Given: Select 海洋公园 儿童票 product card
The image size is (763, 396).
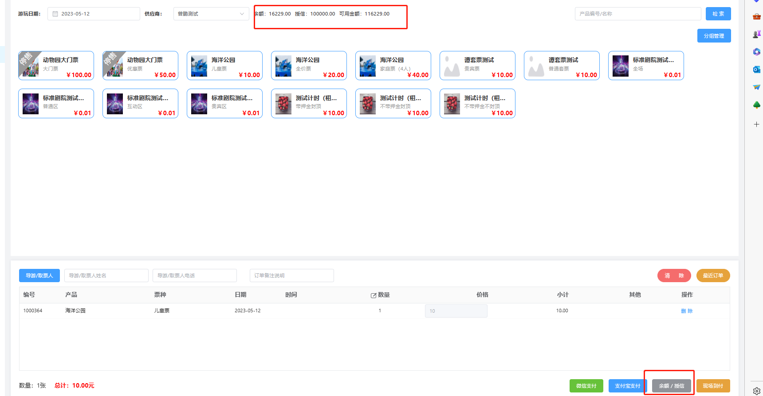Looking at the screenshot, I should (224, 66).
